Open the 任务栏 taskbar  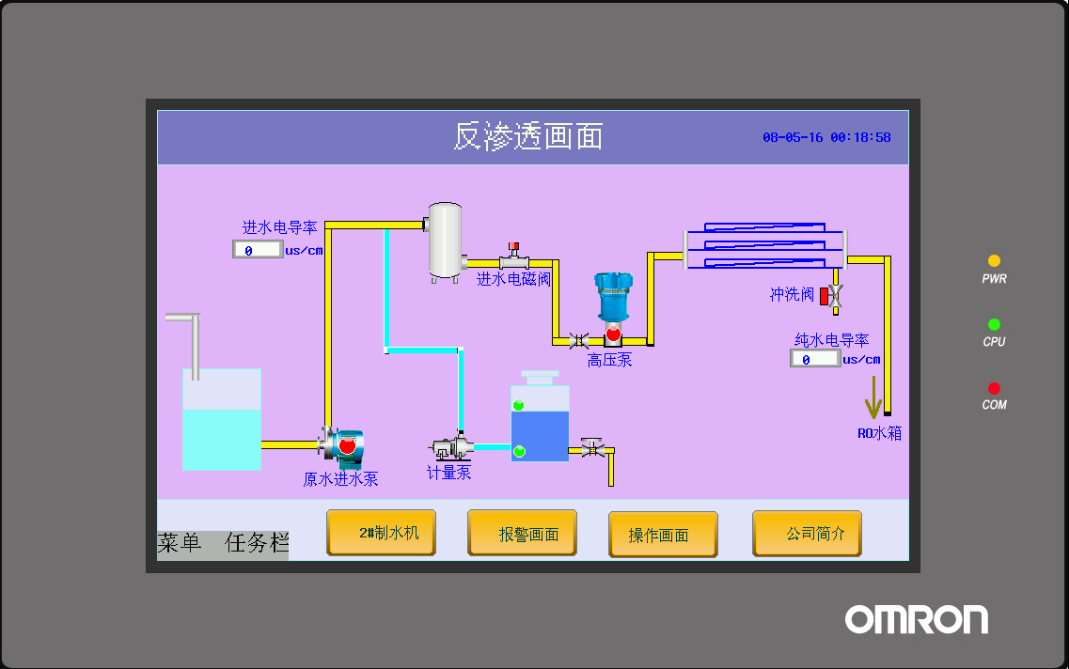coord(257,542)
